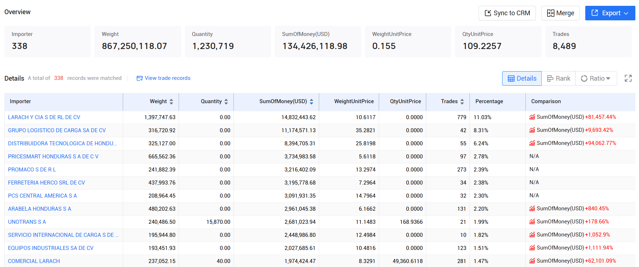This screenshot has width=639, height=267.
Task: Sort table by Weight column arrows
Action: click(x=171, y=102)
